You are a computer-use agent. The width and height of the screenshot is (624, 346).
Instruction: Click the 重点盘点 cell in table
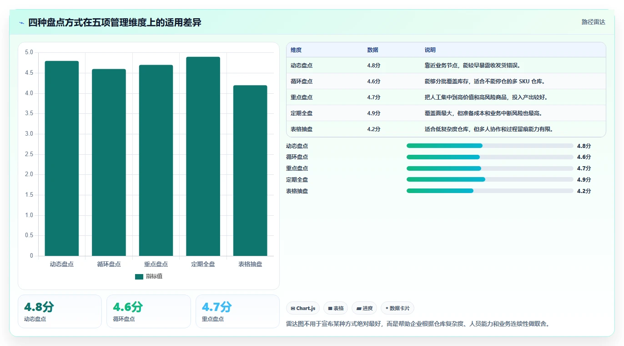tap(302, 97)
